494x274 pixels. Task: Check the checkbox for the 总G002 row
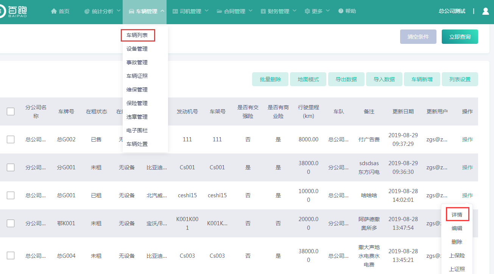point(11,139)
